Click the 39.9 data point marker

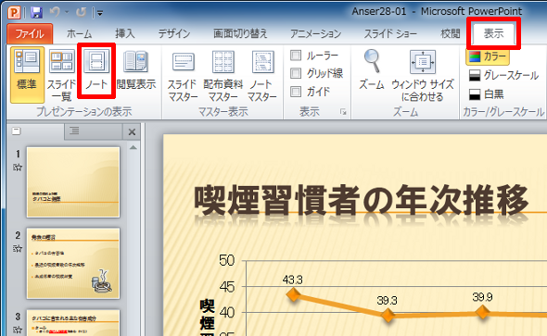tap(482, 312)
